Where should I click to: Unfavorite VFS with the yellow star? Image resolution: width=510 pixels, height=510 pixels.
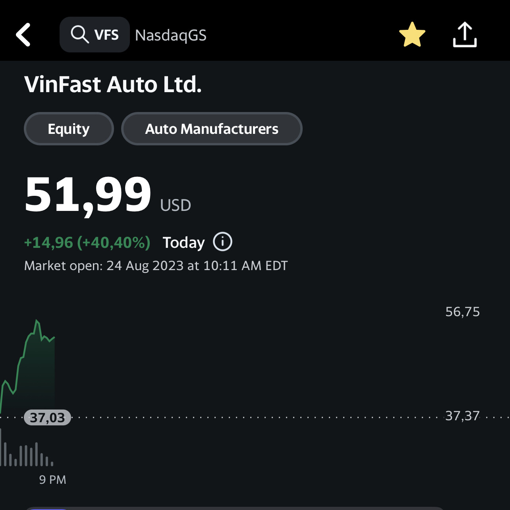pyautogui.click(x=412, y=35)
